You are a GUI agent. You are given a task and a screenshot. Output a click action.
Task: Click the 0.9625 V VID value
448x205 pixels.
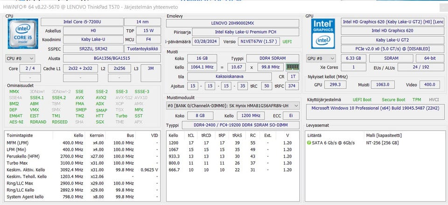(149, 170)
